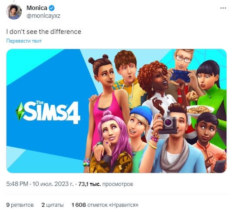Open Monica's profile avatar
The width and height of the screenshot is (233, 212).
[x=14, y=12]
